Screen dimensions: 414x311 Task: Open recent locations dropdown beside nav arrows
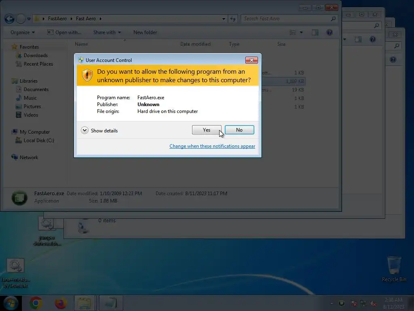click(x=29, y=19)
